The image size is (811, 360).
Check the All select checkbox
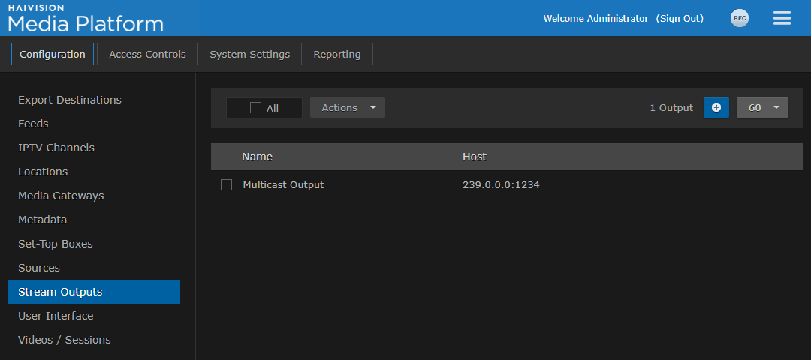[255, 108]
